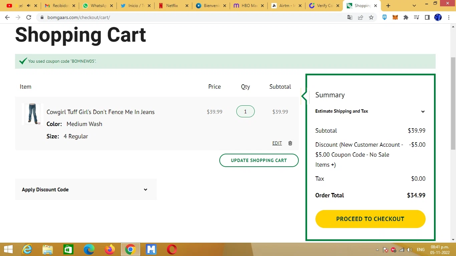Close the Shopping Cart tab

[376, 6]
